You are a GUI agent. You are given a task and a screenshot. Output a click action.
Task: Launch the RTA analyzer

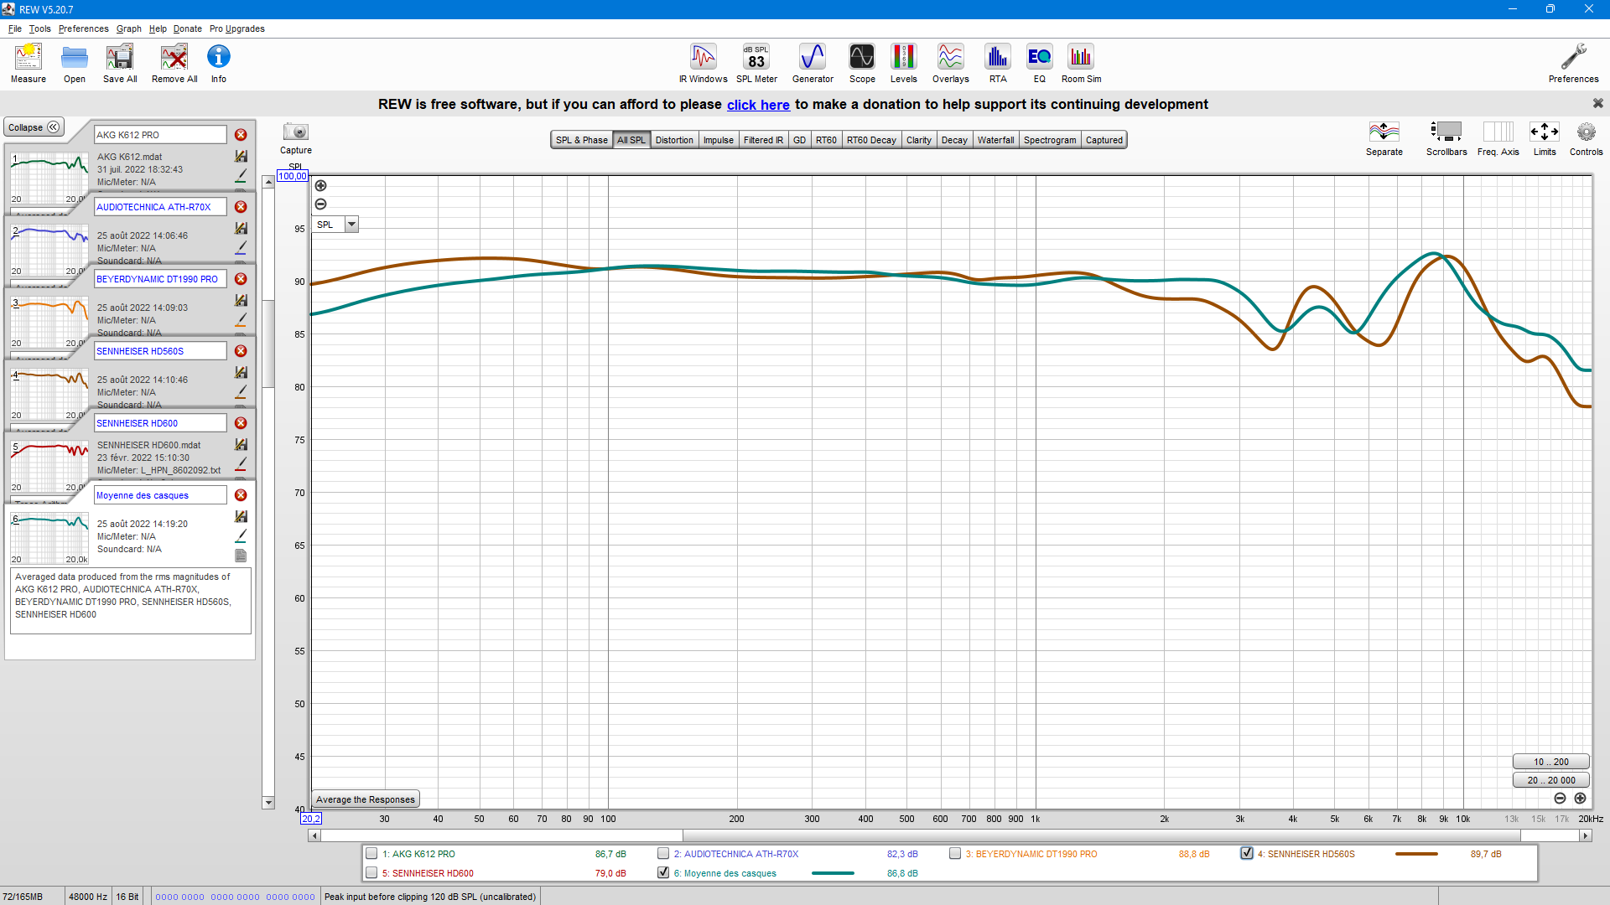[x=997, y=63]
